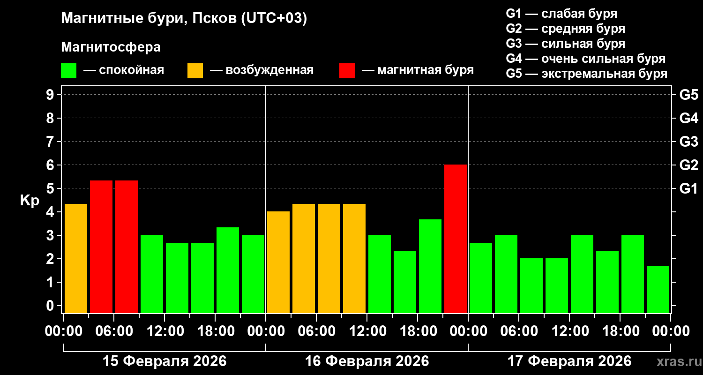Select the 17 Feb 18:00–21:00 green bar
The width and height of the screenshot is (703, 375).
tap(633, 274)
